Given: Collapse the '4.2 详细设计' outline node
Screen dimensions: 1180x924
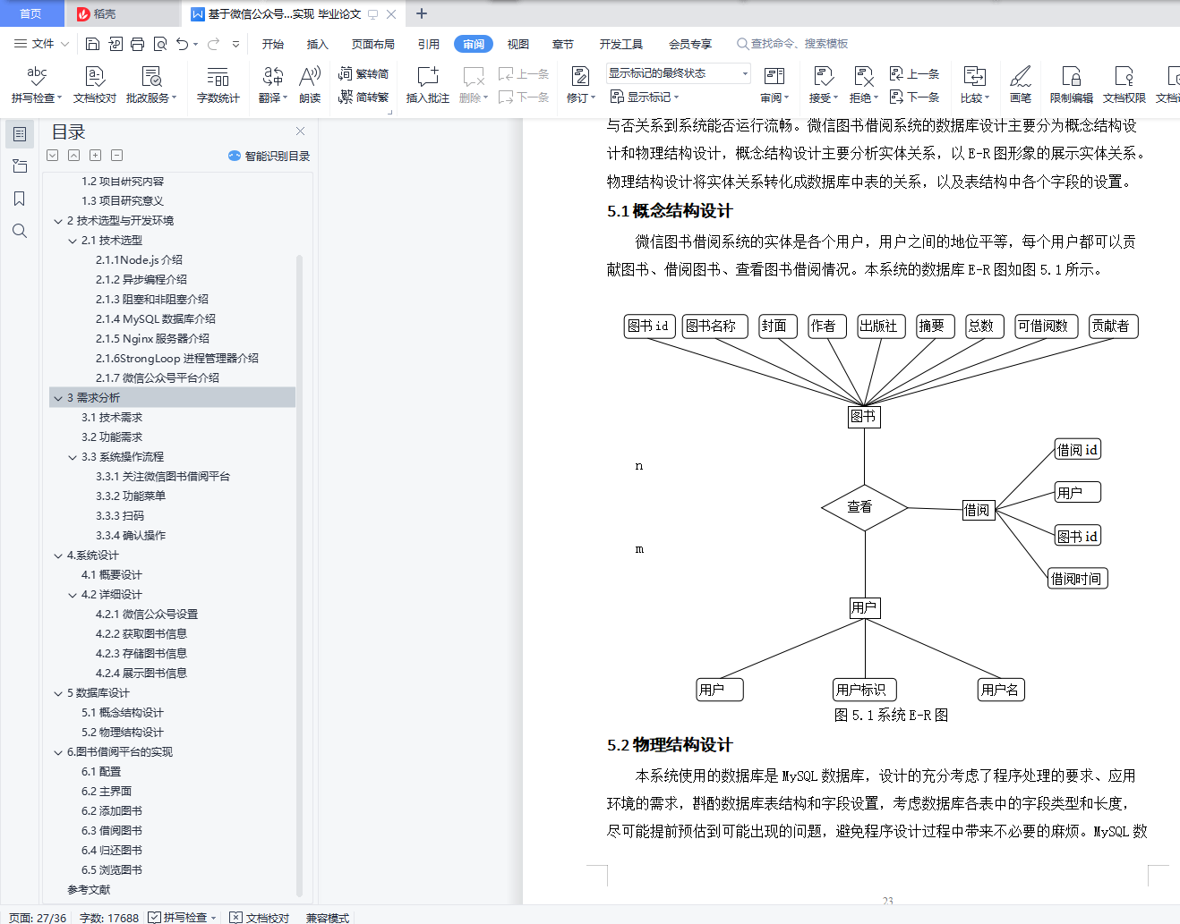Looking at the screenshot, I should tap(73, 595).
